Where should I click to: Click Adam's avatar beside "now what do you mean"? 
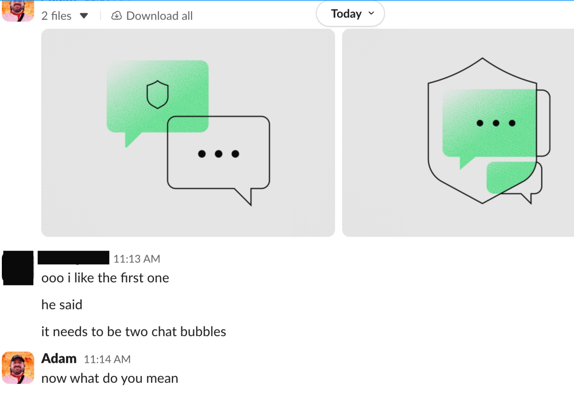[x=18, y=367]
